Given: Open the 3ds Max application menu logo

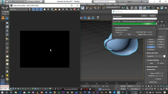Looking at the screenshot, I should point(2,2).
